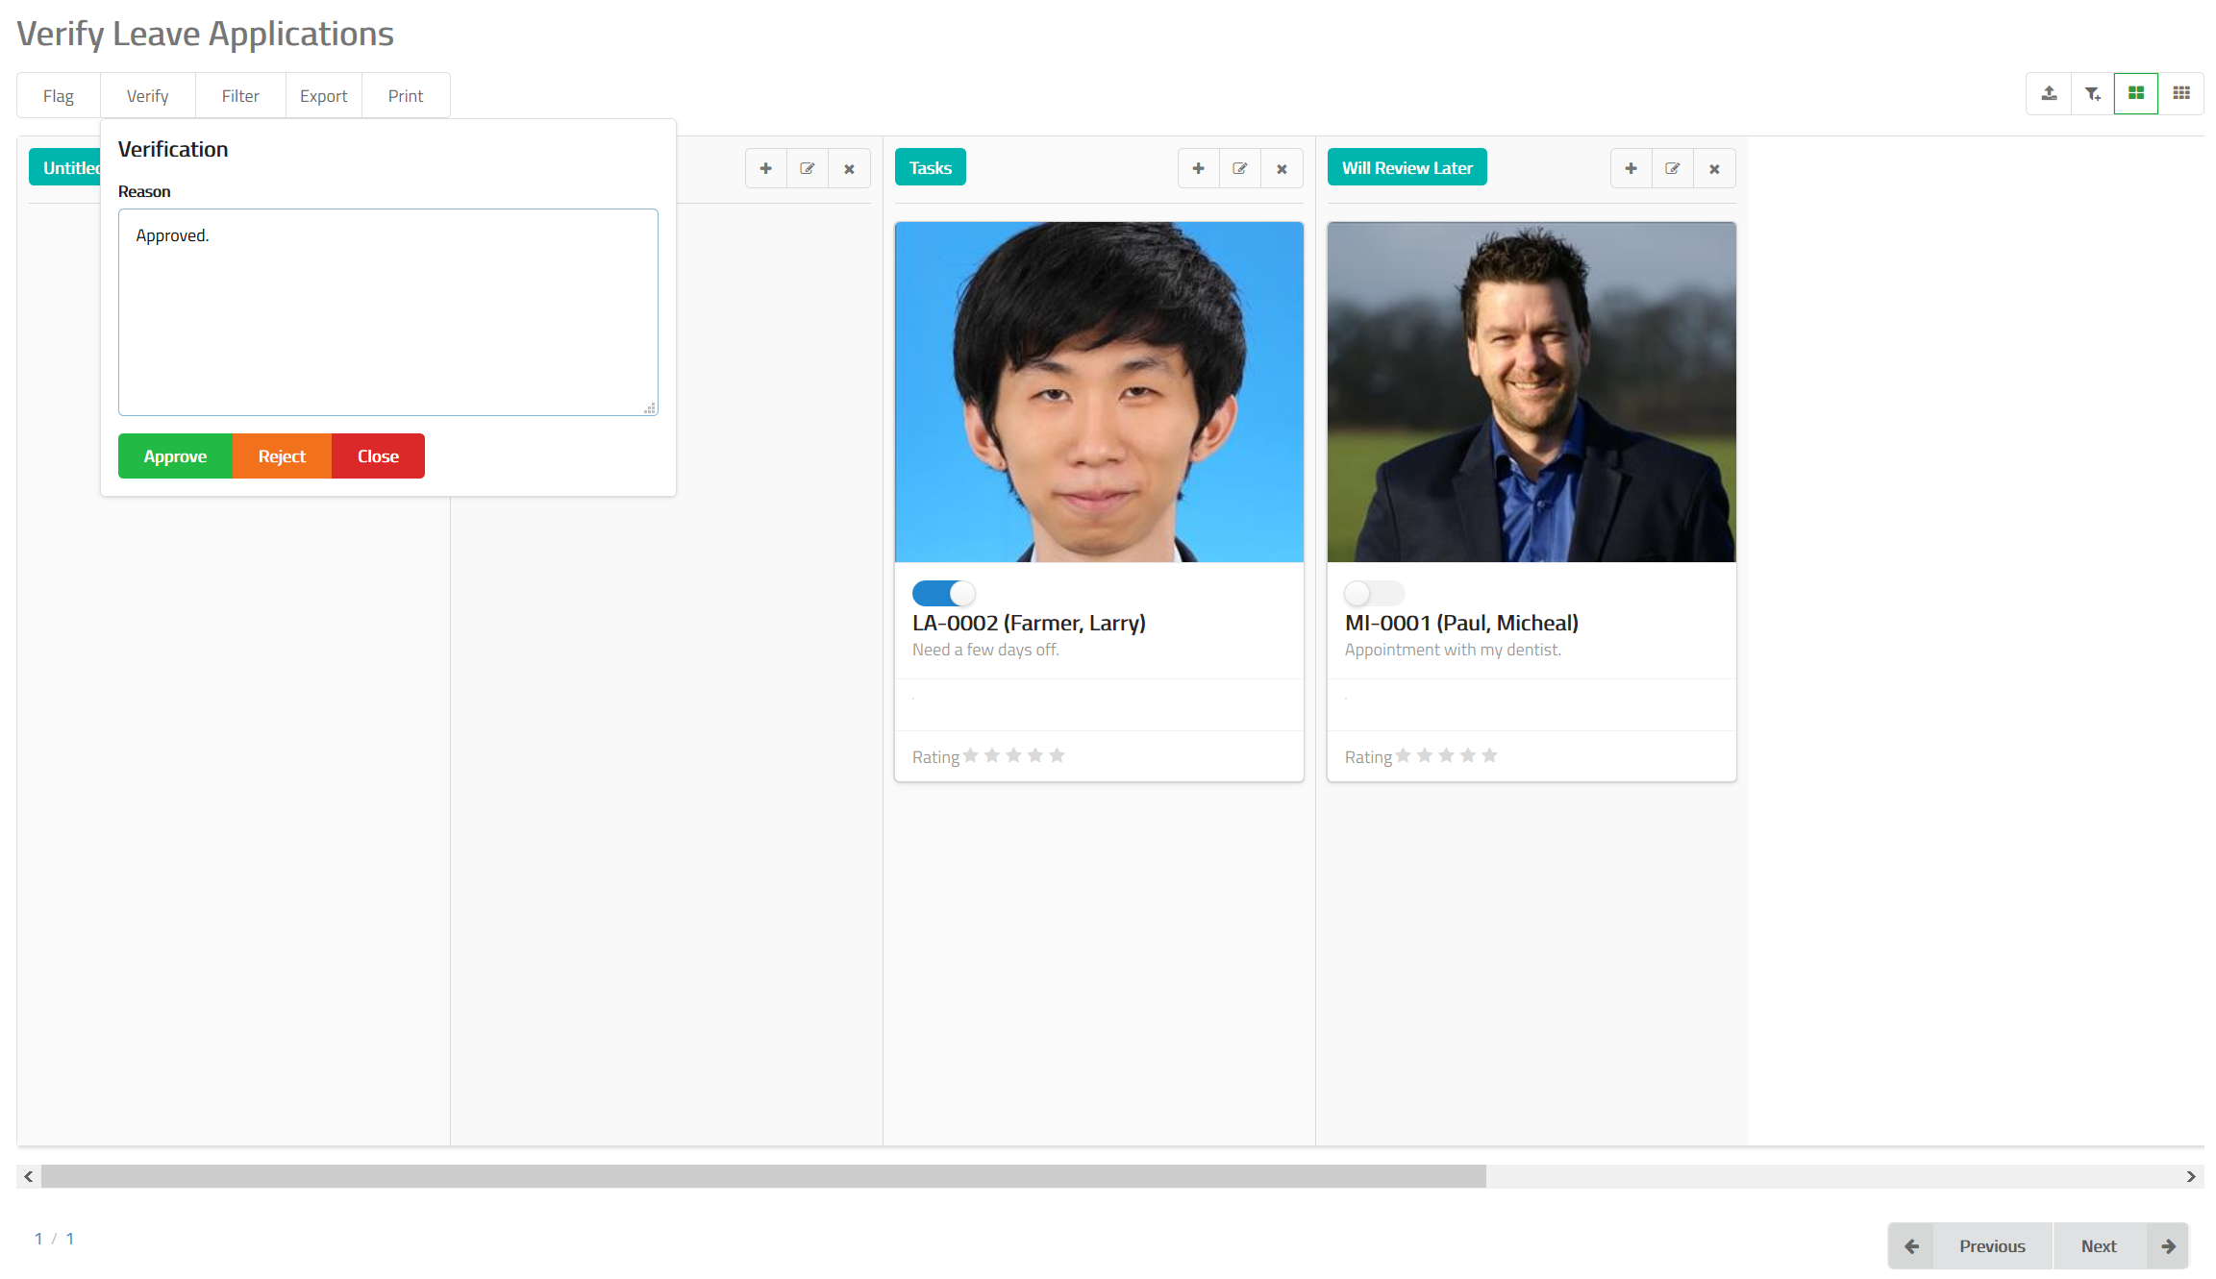Remove the Tasks column with X icon
This screenshot has height=1279, width=2216.
coord(1281,168)
